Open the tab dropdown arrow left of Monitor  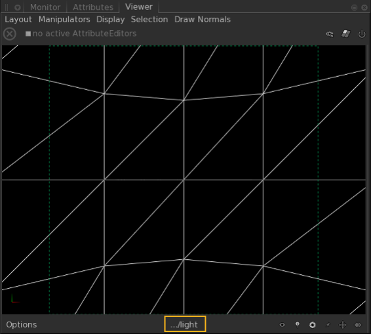point(17,8)
